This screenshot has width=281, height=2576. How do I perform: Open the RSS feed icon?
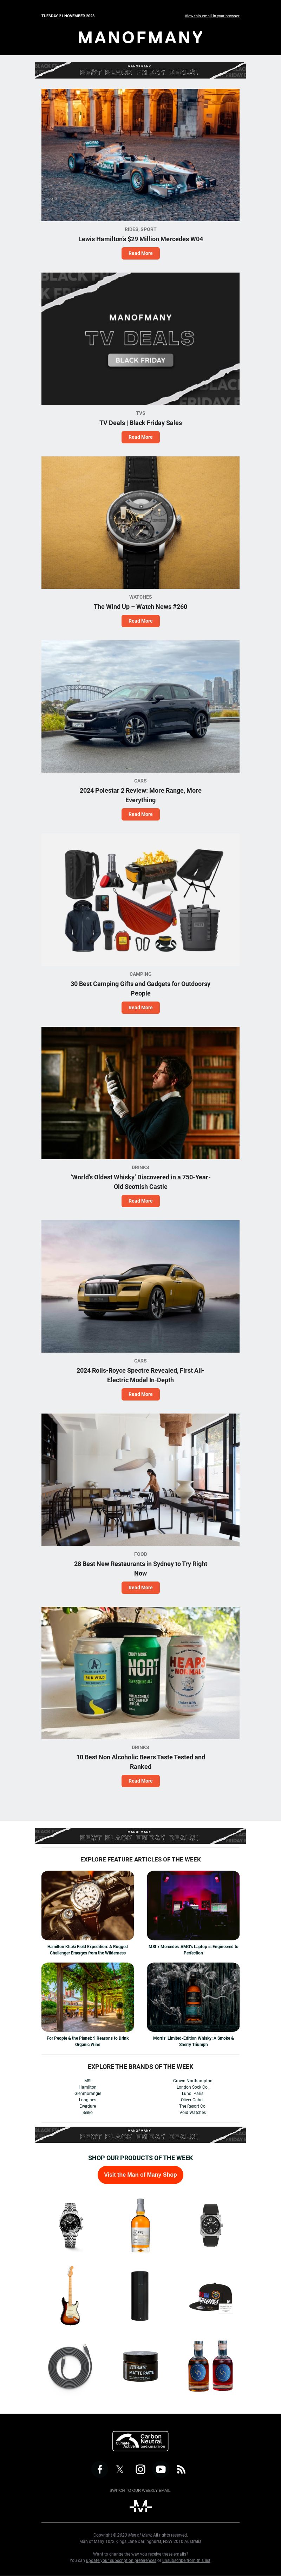(181, 2469)
